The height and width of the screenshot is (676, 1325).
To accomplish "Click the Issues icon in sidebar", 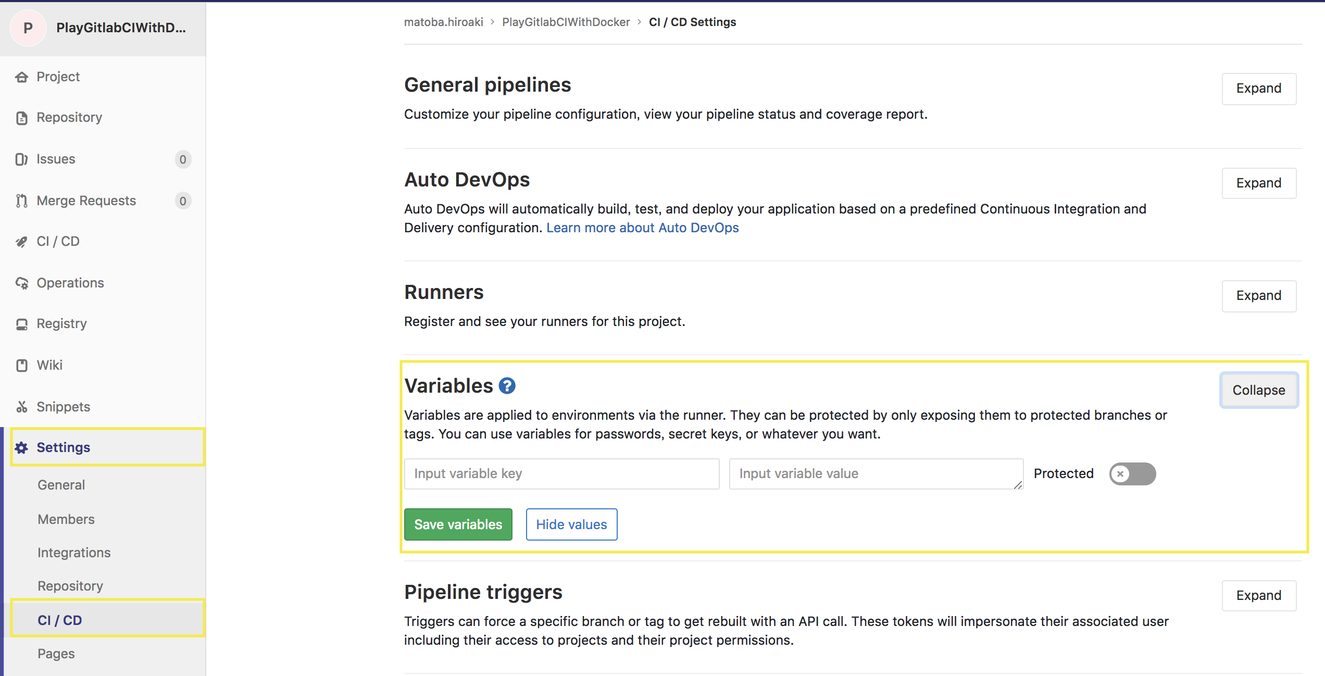I will [21, 159].
